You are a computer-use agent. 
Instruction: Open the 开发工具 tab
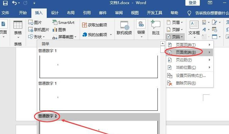point(155,13)
